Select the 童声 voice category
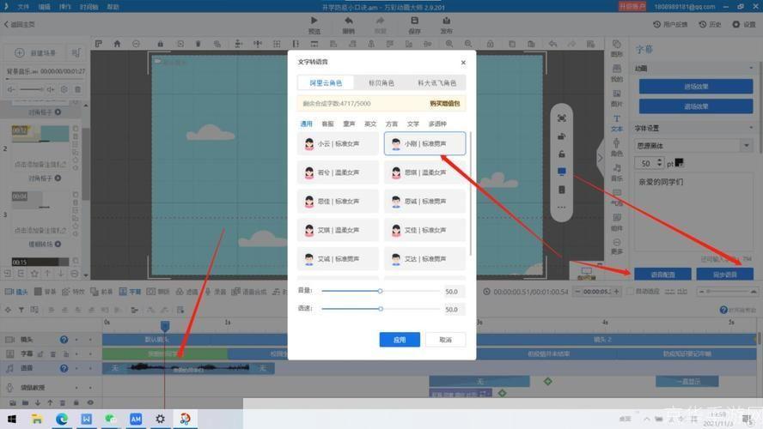Viewport: 763px width, 429px height. pos(349,124)
